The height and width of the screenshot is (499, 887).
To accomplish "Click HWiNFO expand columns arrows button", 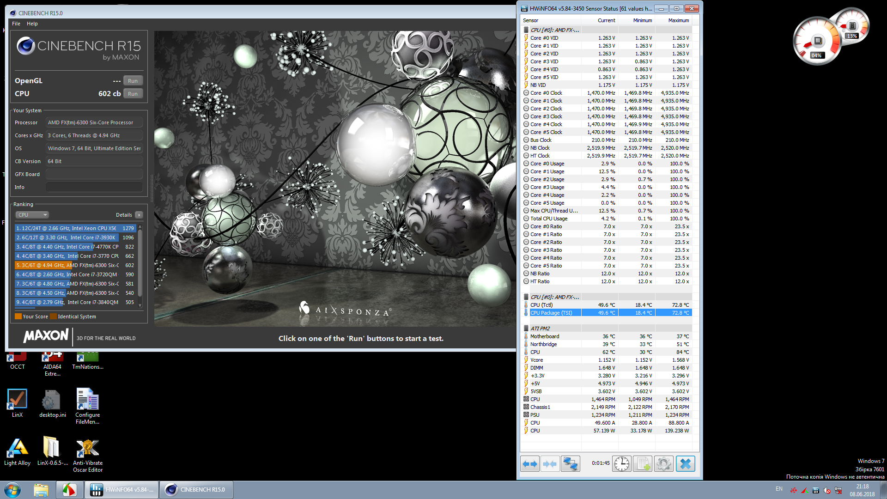I will tap(530, 463).
